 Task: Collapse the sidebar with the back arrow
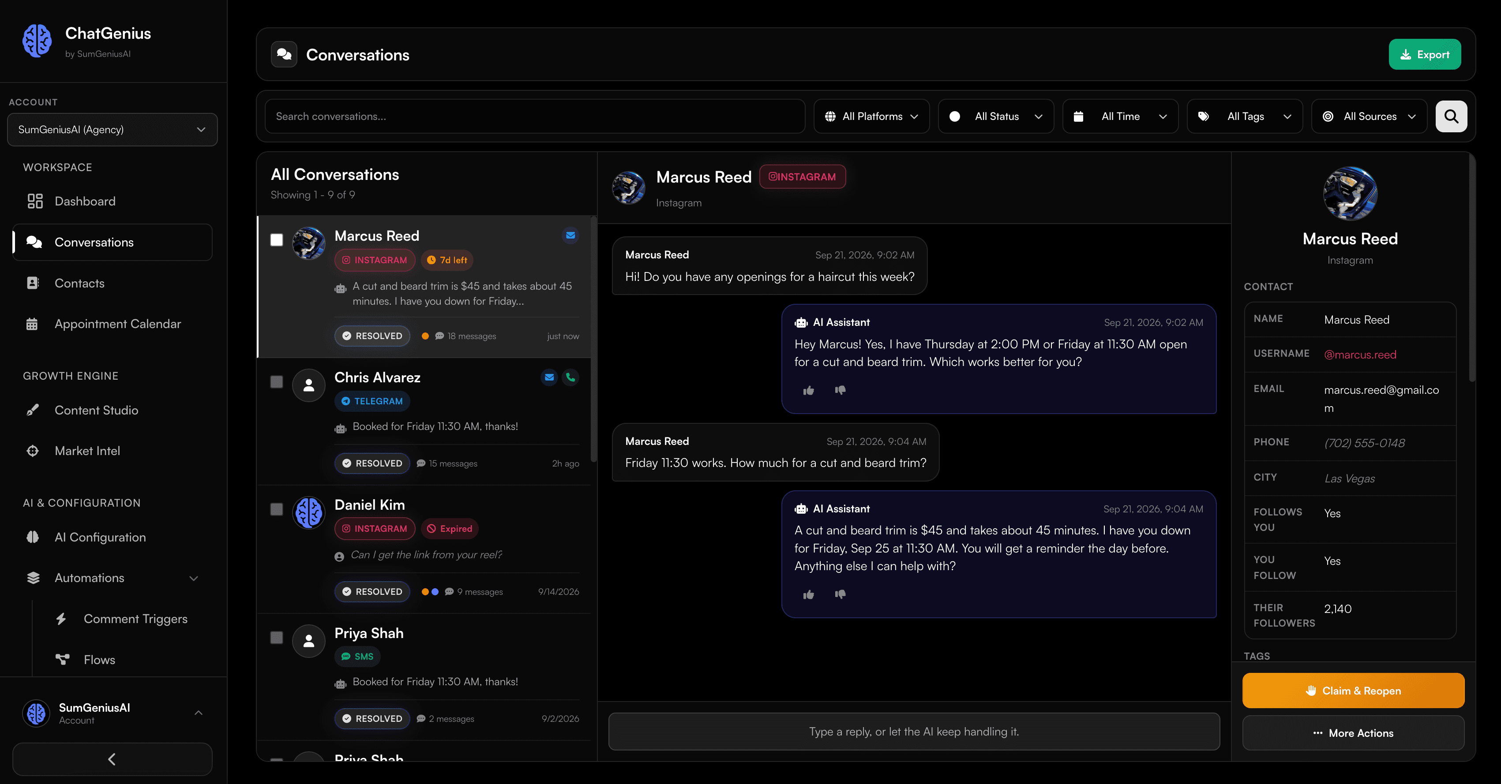[x=113, y=759]
